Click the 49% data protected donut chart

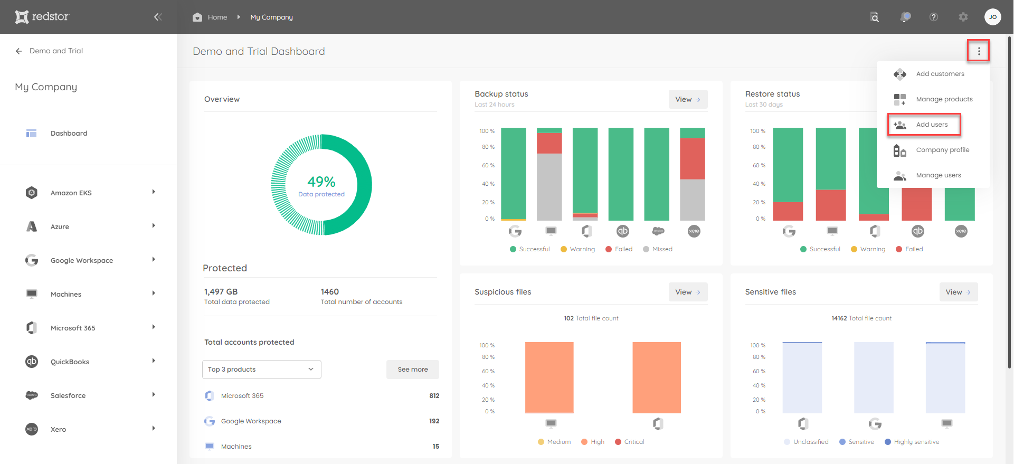[321, 185]
